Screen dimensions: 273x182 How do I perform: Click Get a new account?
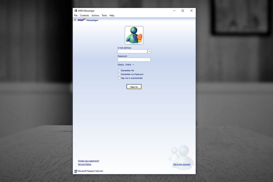[x=181, y=164]
